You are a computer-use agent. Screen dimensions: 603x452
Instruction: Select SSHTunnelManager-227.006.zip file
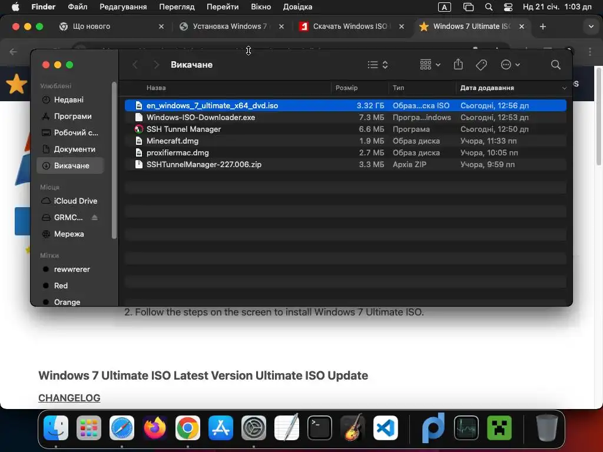click(x=345, y=165)
